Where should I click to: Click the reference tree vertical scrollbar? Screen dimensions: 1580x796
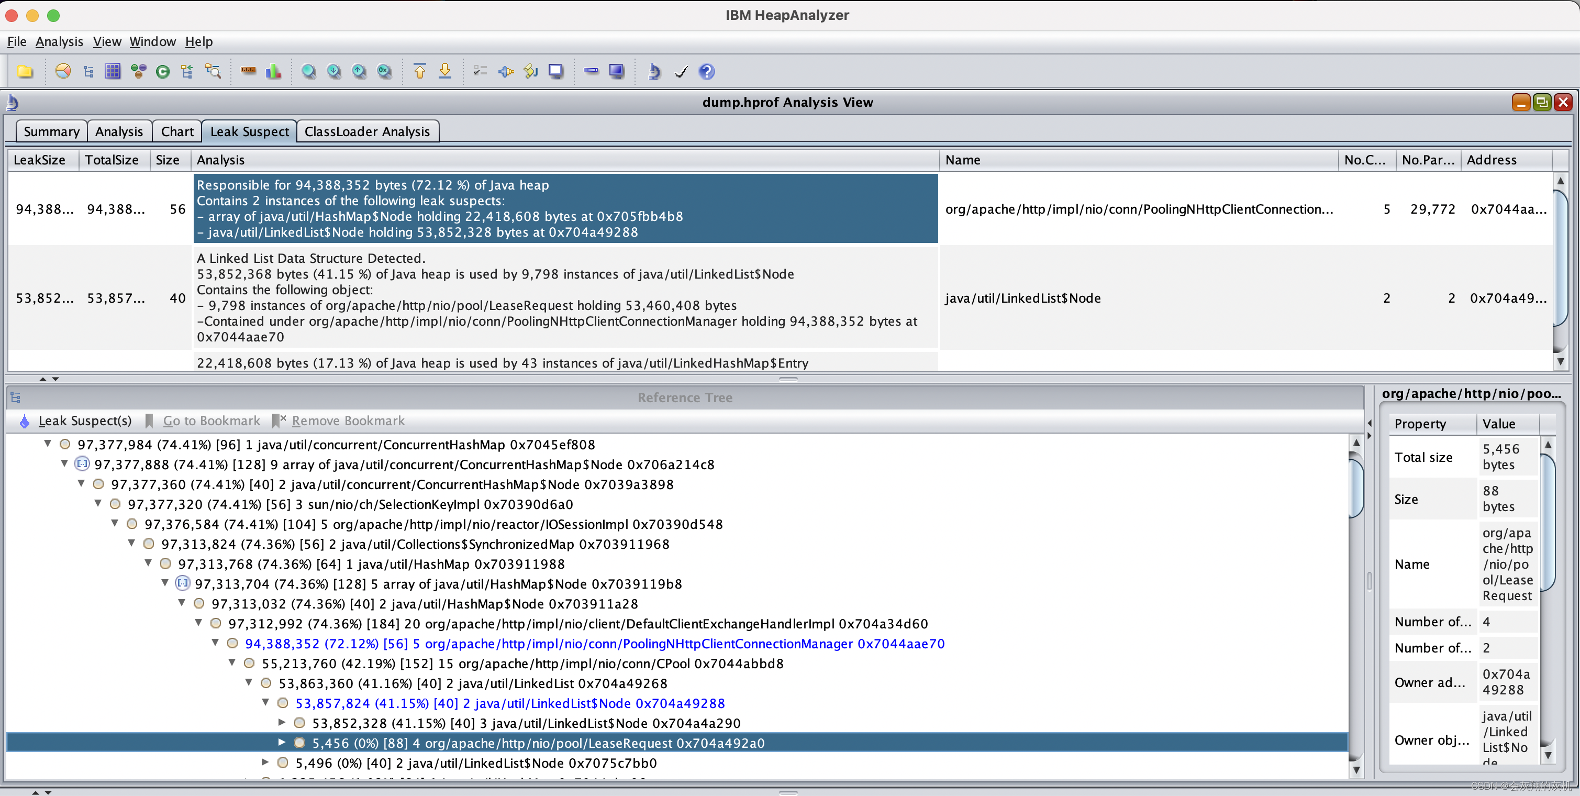tap(1356, 606)
